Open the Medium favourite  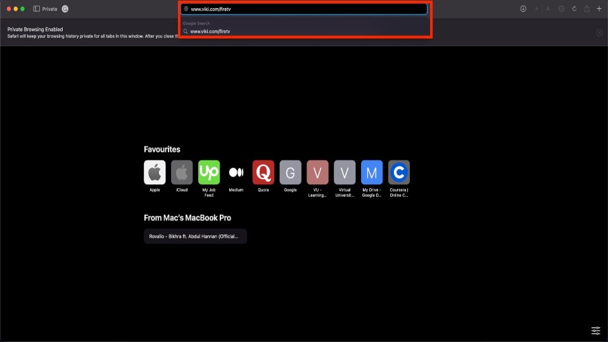tap(236, 172)
